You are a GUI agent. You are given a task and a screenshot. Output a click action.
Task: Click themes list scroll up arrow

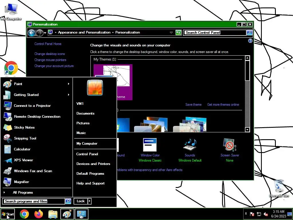(x=248, y=58)
